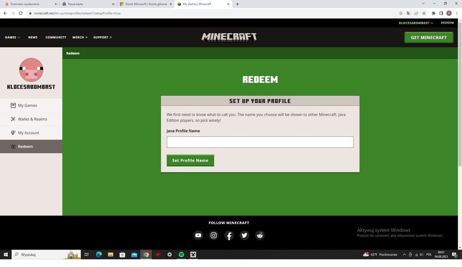The width and height of the screenshot is (462, 267).
Task: Open My Games in sidebar
Action: (31, 105)
